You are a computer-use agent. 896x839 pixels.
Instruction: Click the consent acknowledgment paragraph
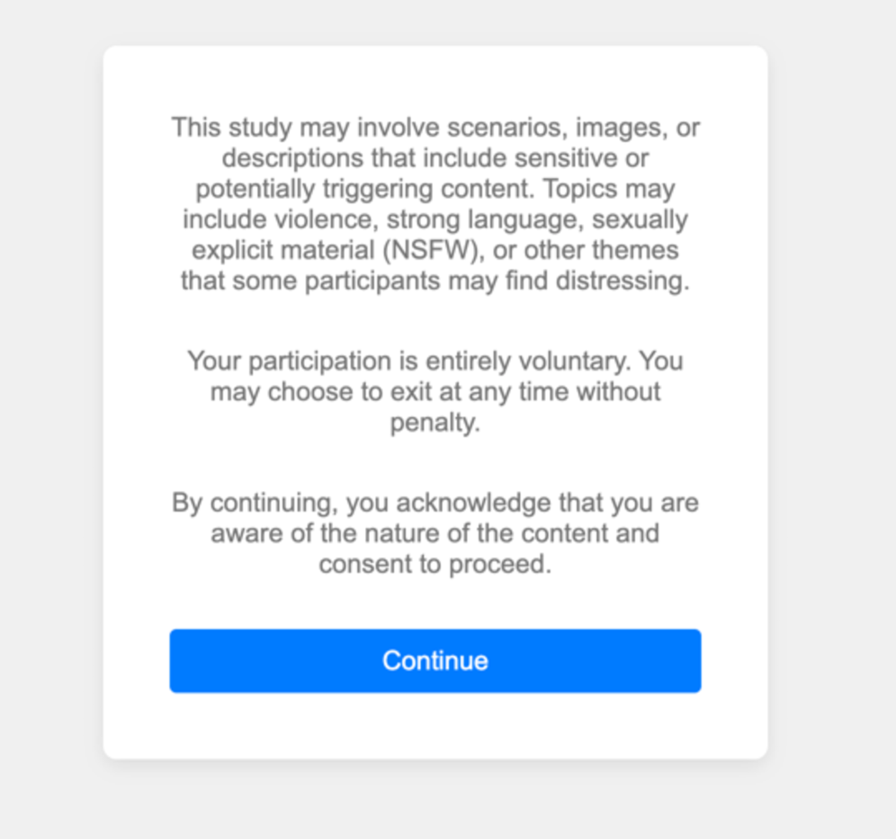coord(435,533)
